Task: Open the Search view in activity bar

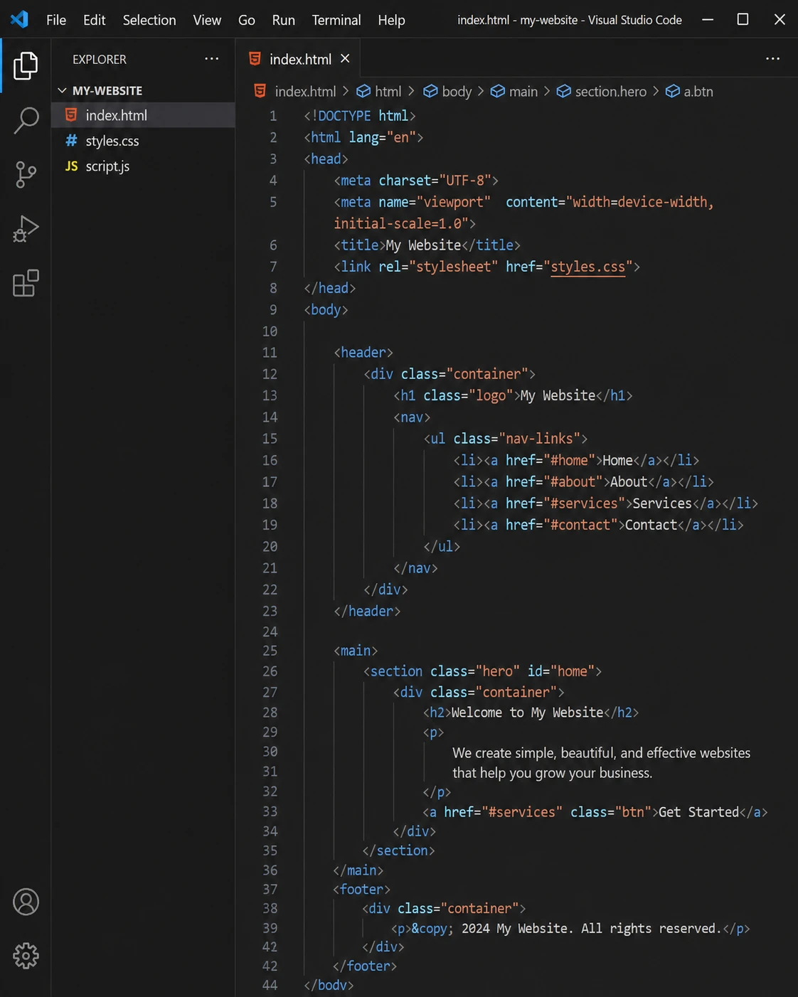Action: (26, 120)
